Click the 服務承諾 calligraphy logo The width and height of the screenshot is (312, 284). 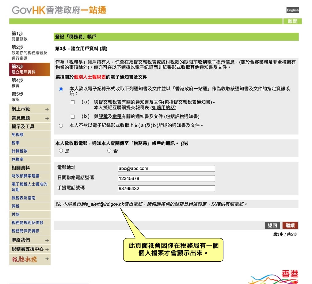click(25, 259)
